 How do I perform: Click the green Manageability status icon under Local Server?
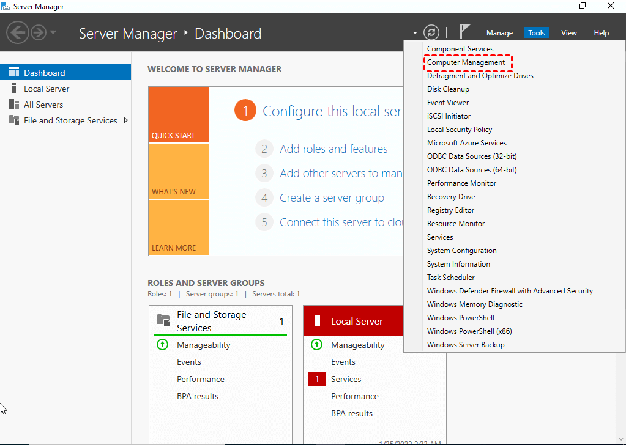point(316,345)
